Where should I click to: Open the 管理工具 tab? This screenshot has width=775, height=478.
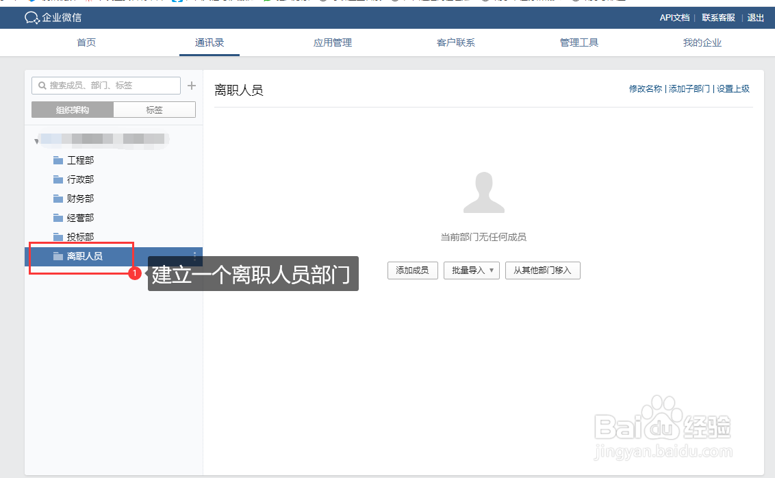(579, 42)
